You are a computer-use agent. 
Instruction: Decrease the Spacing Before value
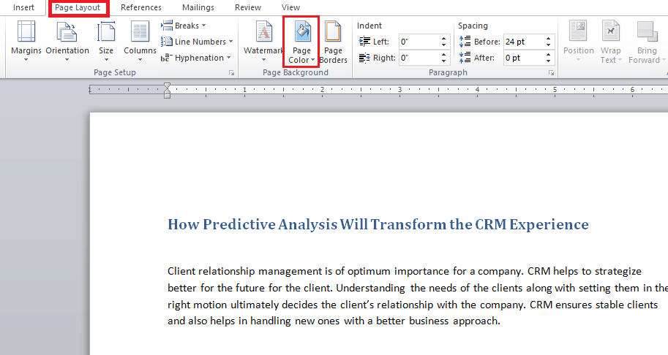pos(548,45)
